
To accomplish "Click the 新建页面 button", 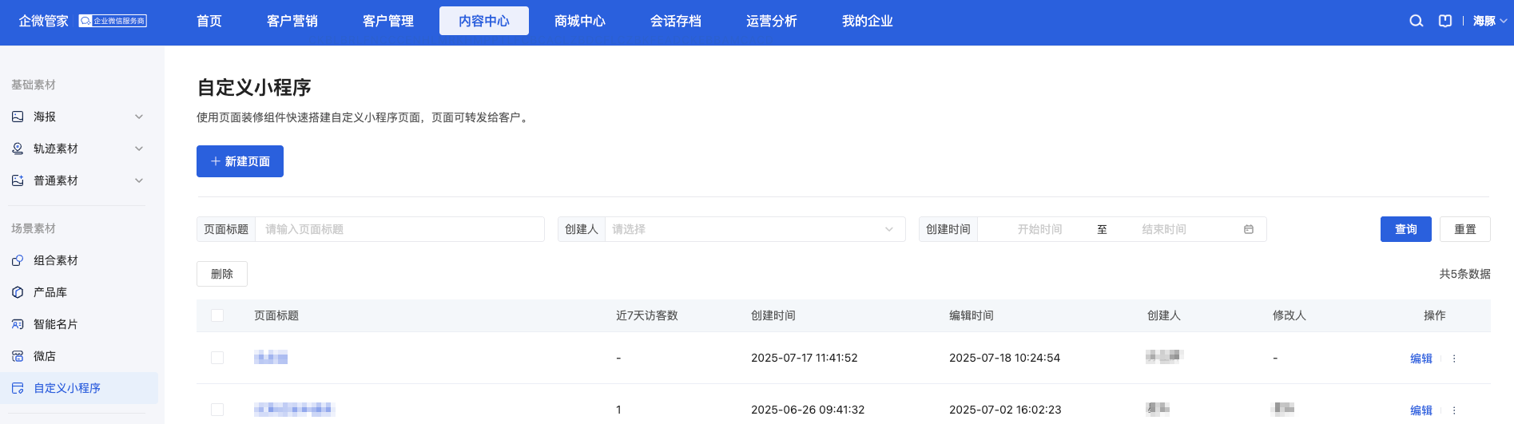I will point(240,161).
